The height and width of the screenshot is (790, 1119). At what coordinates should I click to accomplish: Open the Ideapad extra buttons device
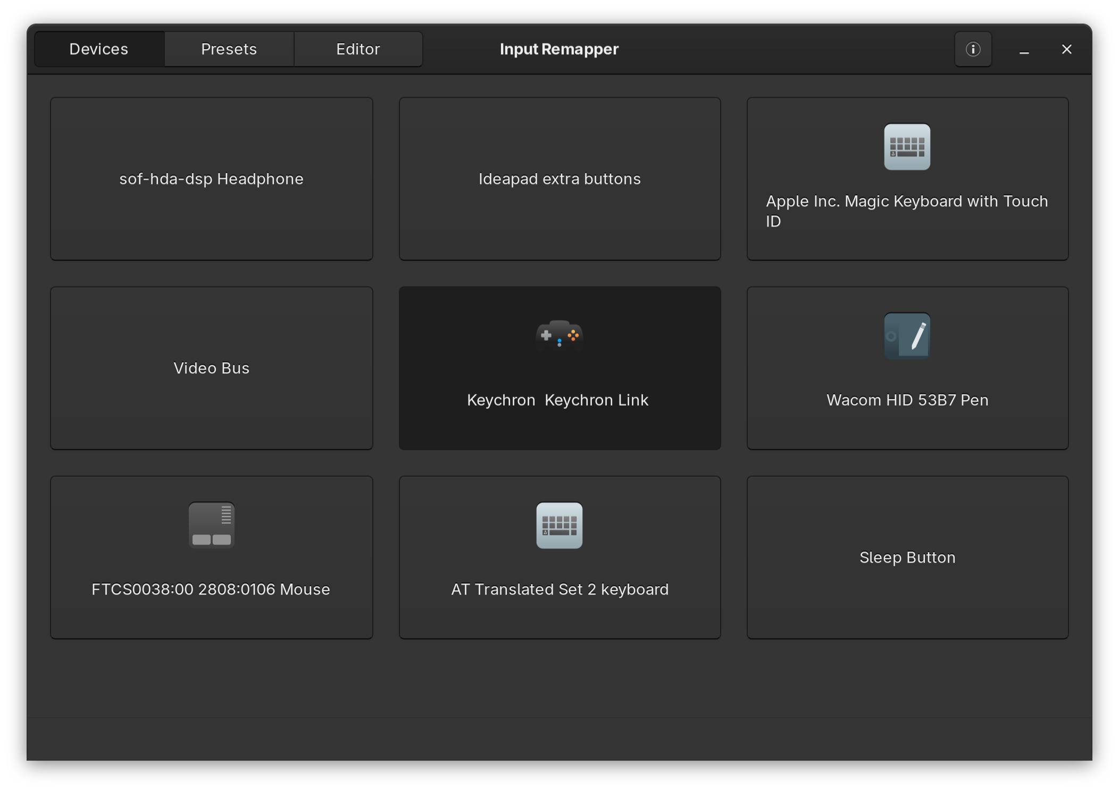tap(559, 179)
